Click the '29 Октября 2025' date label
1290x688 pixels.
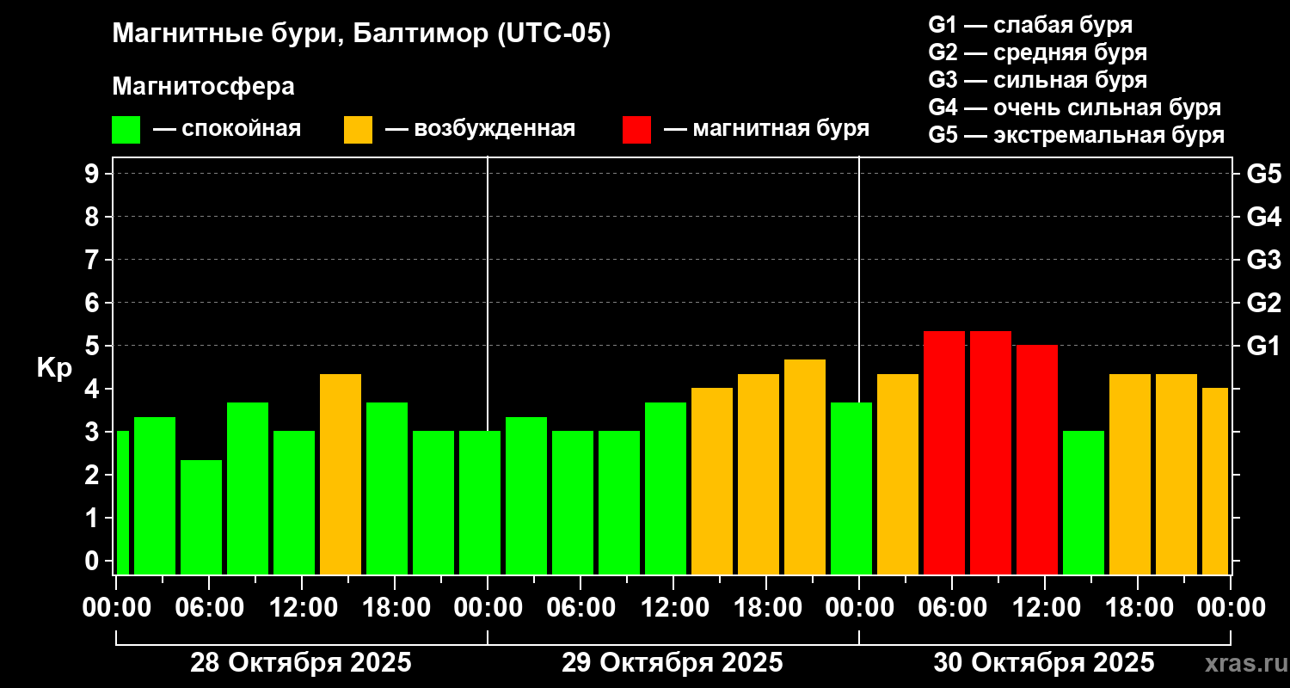tap(673, 663)
